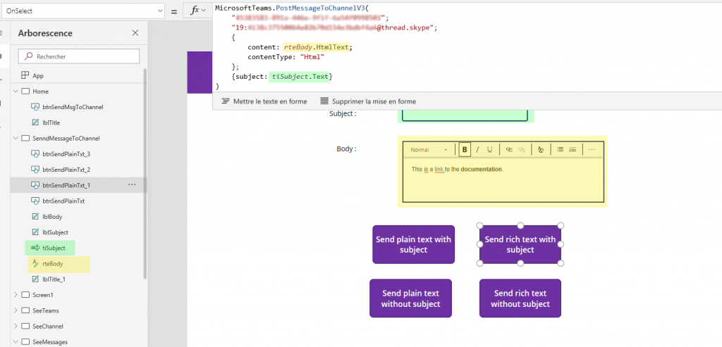Screen dimensions: 722x347
Task: Toggle italic in the rich text editor
Action: (x=477, y=149)
